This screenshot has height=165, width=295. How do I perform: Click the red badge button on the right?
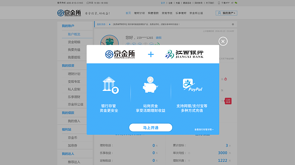click(228, 101)
